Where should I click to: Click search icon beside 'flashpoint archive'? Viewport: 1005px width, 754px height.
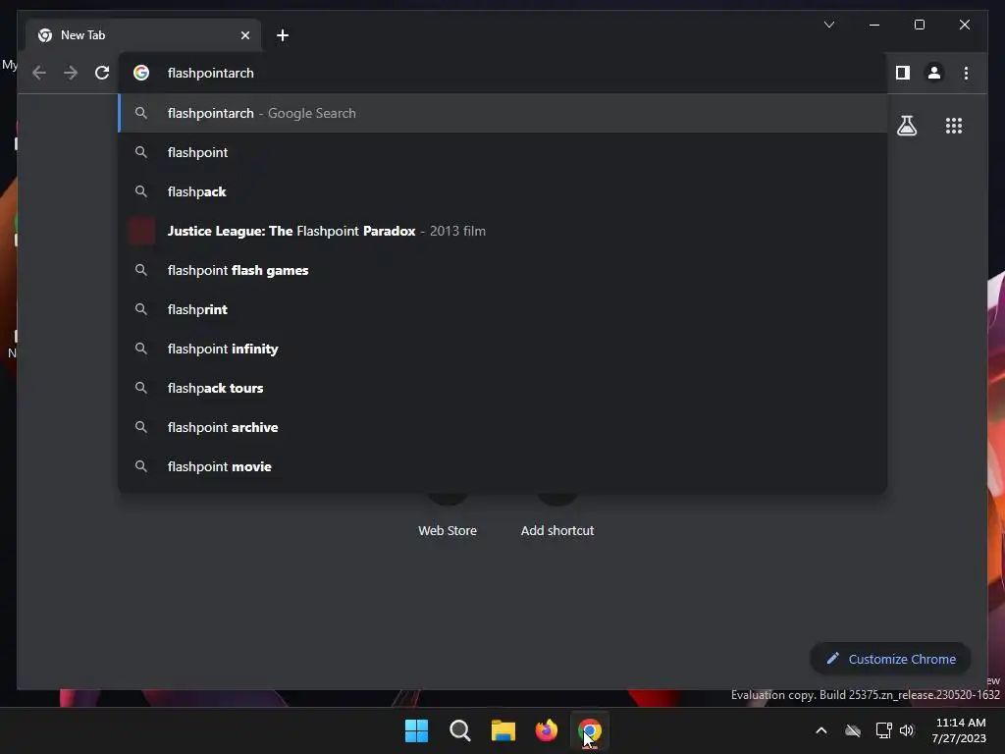click(x=141, y=427)
